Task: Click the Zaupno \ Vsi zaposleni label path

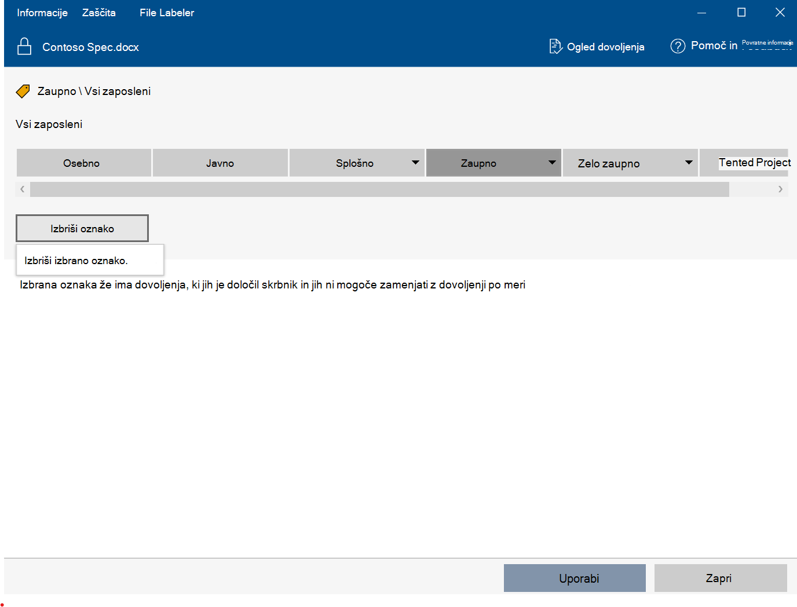Action: (x=94, y=91)
